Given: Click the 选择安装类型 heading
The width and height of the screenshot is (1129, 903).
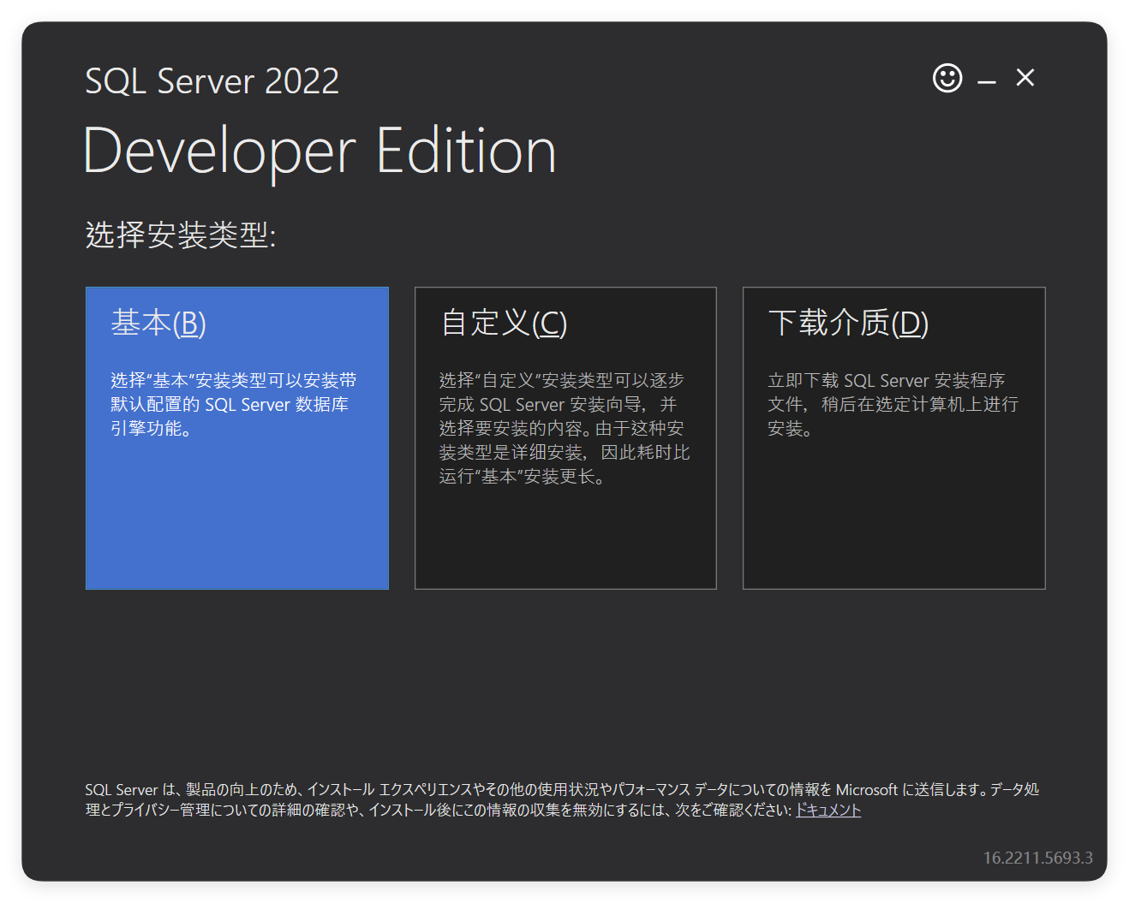Looking at the screenshot, I should [181, 235].
